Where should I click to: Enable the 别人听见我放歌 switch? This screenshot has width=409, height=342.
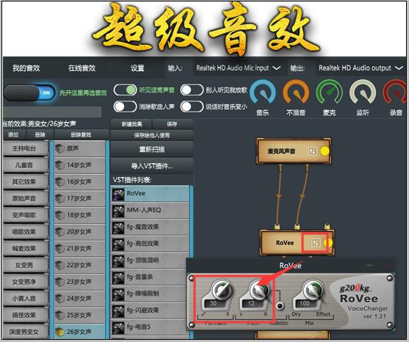192,90
